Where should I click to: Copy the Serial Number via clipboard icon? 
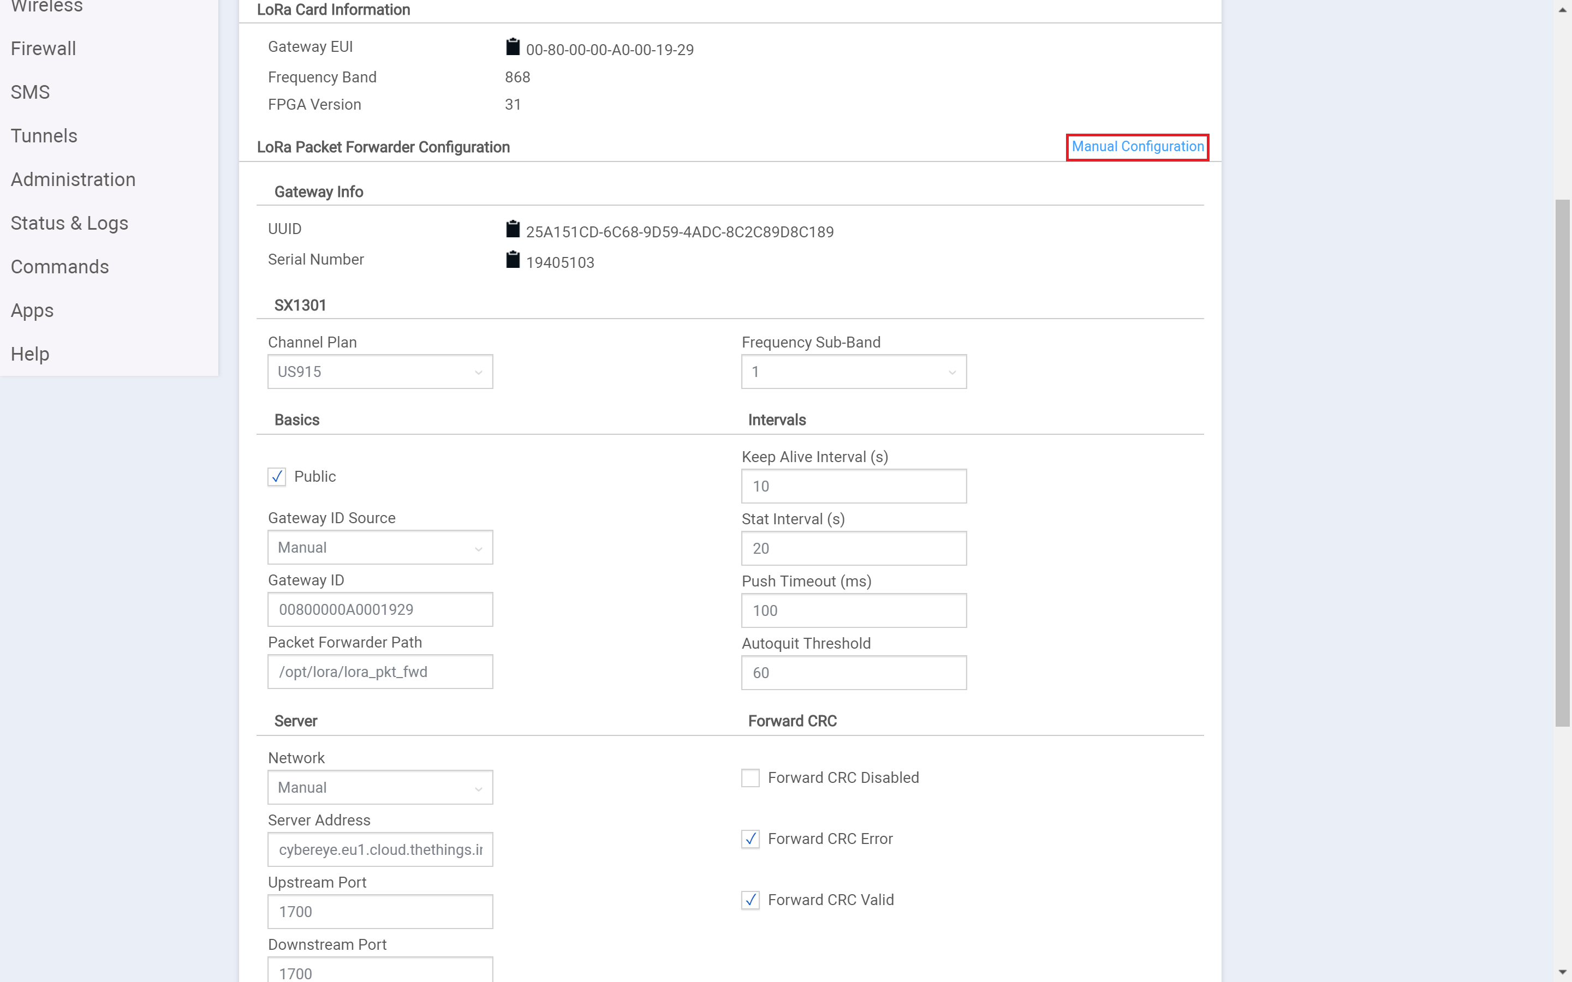coord(513,259)
